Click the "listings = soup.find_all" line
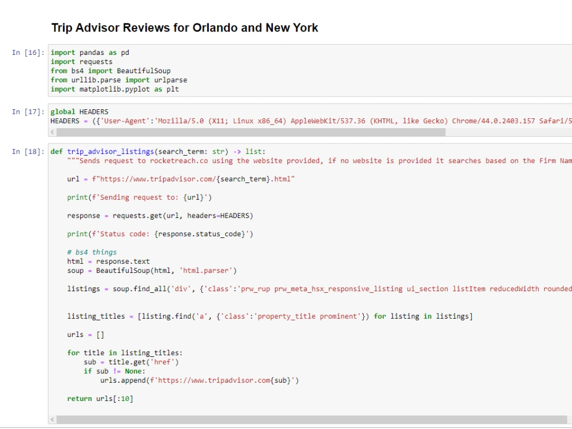This screenshot has height=429, width=572. 319,288
